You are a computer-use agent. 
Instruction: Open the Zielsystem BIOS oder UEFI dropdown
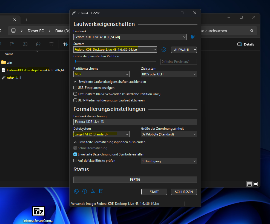coord(169,74)
